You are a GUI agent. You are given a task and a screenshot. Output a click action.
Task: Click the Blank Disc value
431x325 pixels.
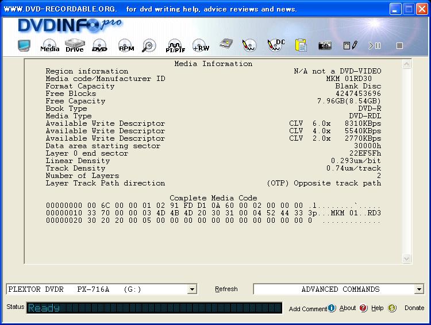pyautogui.click(x=358, y=86)
